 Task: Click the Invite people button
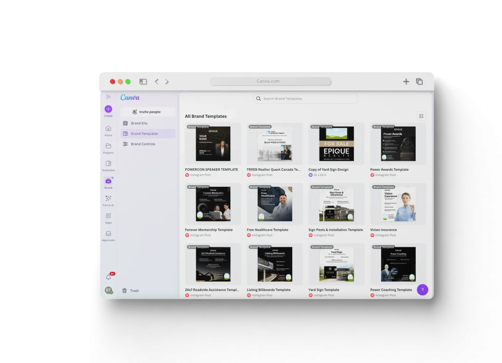[148, 112]
